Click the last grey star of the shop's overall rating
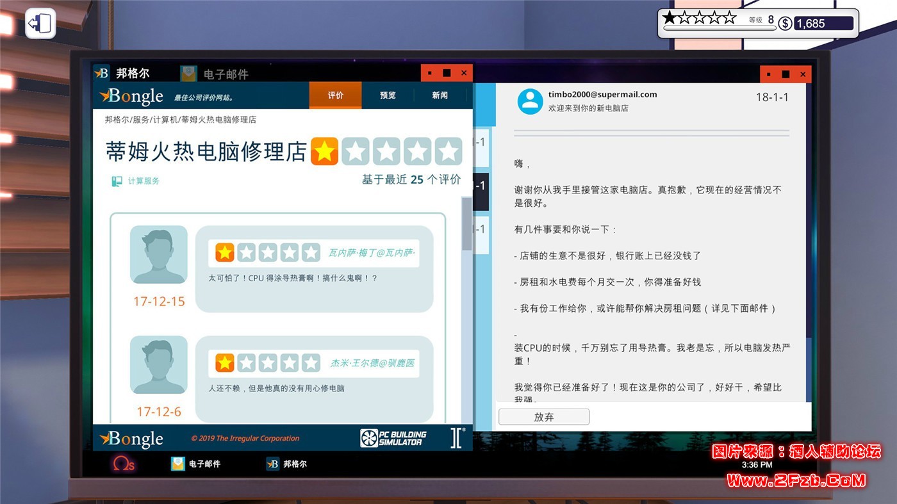Viewport: 897px width, 504px height. [x=448, y=151]
